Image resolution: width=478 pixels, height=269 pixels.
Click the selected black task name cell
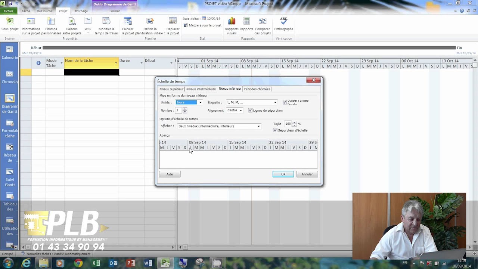point(91,72)
